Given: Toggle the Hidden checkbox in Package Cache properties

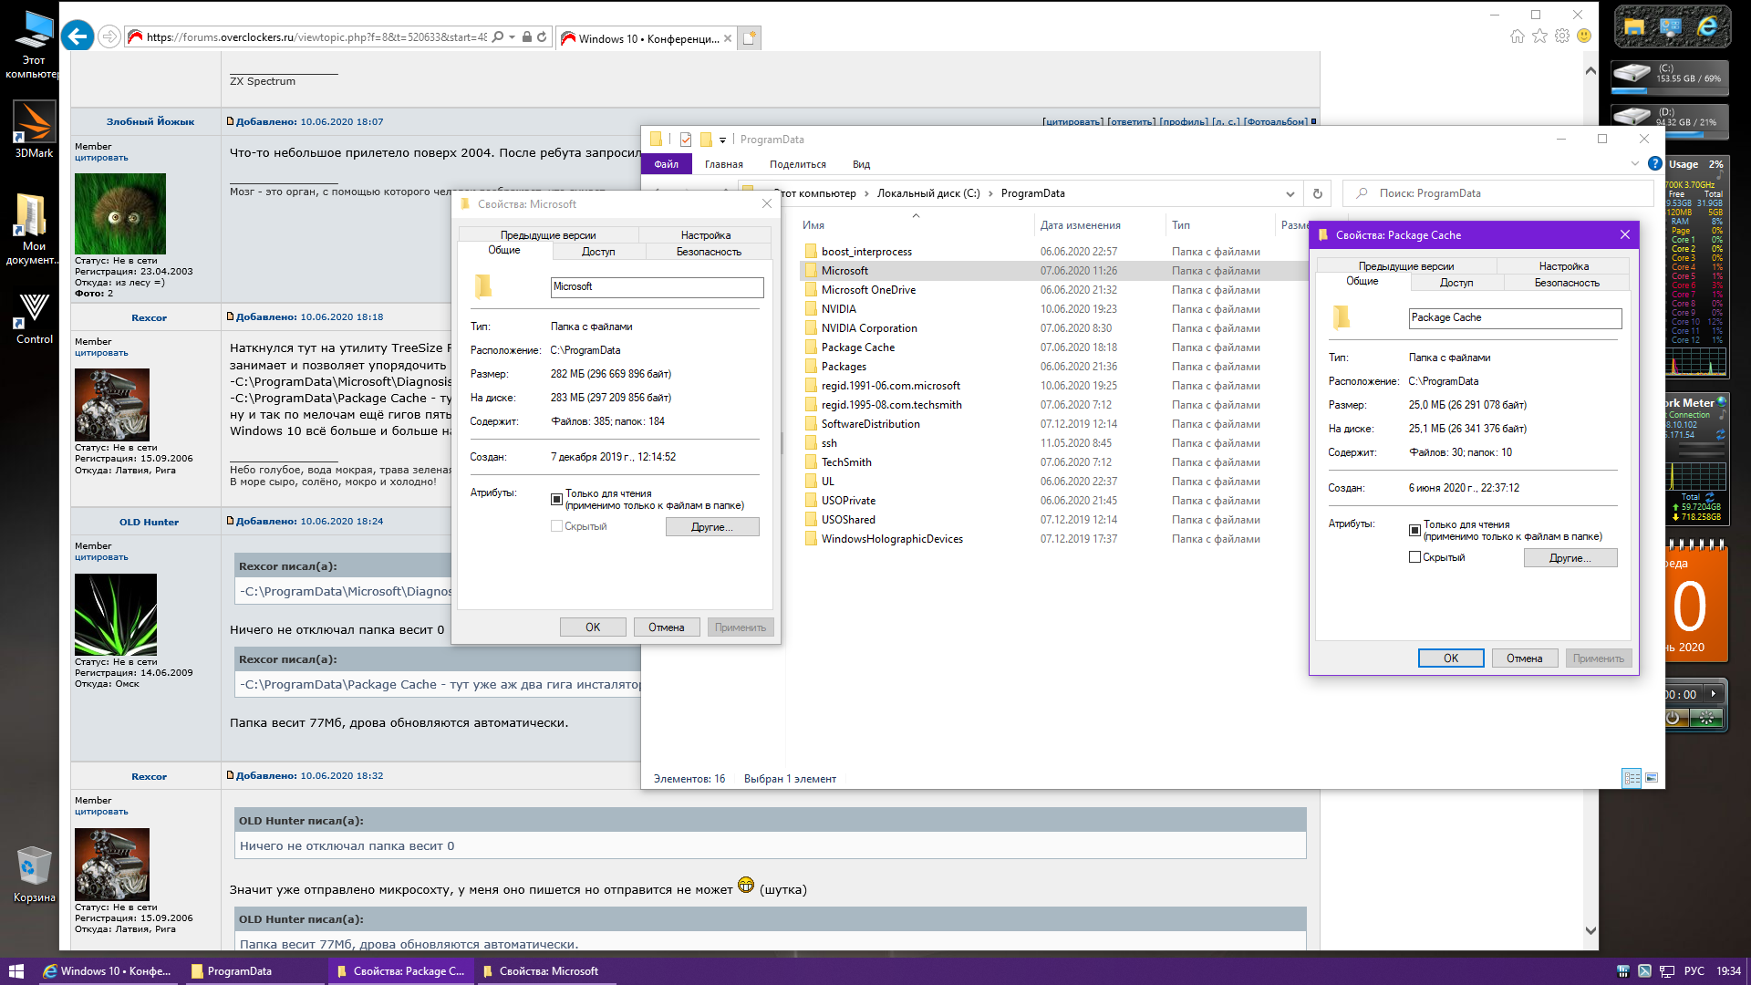Looking at the screenshot, I should click(x=1414, y=557).
